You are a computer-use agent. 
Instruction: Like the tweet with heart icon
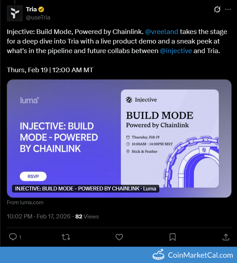pos(119,237)
